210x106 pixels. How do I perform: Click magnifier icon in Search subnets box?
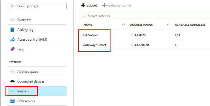(x=84, y=16)
